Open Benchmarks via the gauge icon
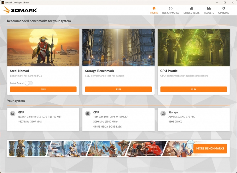237x173 pixels. click(x=171, y=8)
